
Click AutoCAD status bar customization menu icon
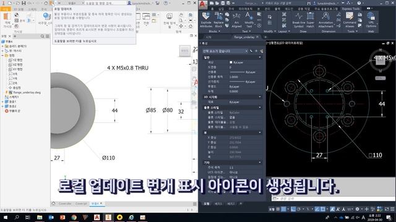click(x=392, y=209)
